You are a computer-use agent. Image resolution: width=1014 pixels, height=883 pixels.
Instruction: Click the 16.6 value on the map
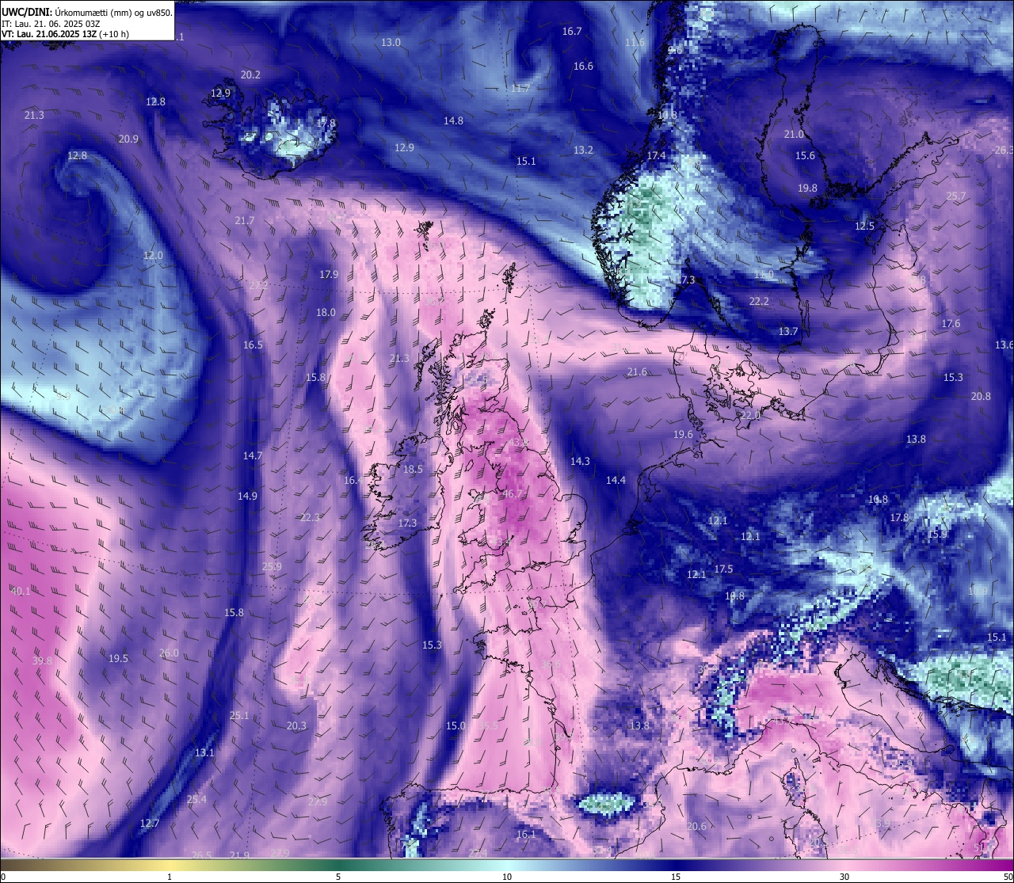(x=583, y=66)
